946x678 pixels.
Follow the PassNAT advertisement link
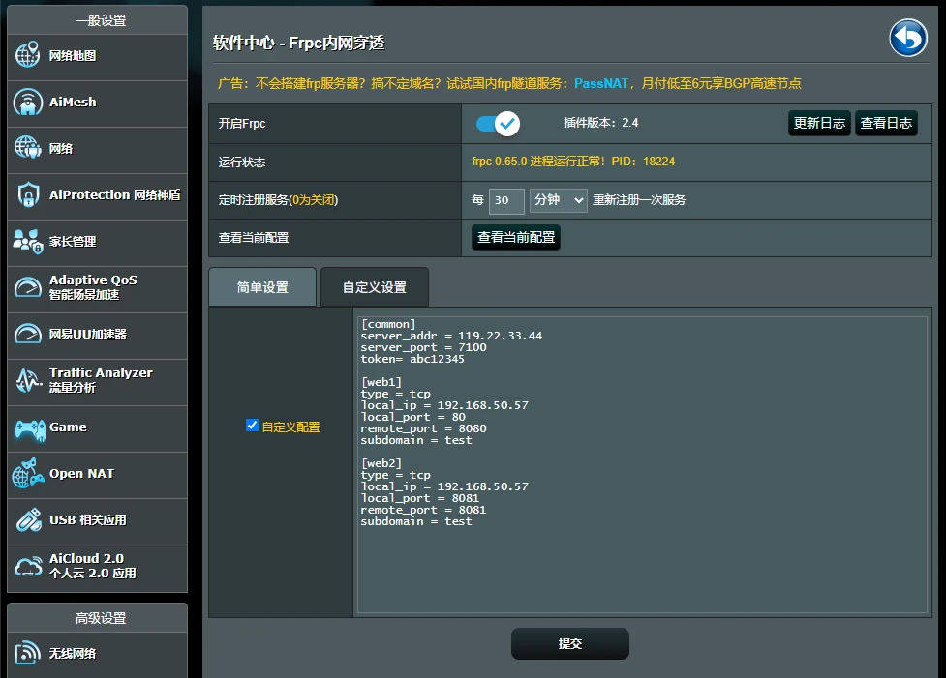(601, 83)
